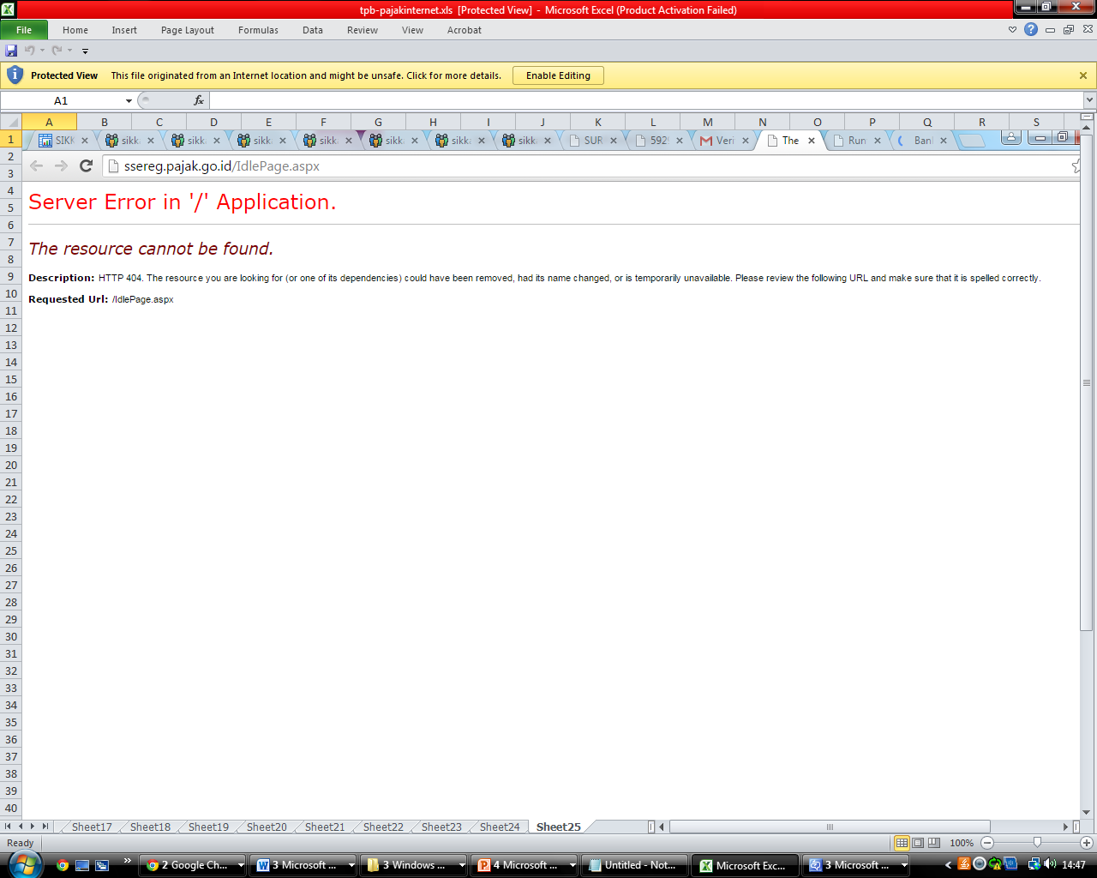Click the zoom out minus button
The height and width of the screenshot is (878, 1097).
(987, 843)
